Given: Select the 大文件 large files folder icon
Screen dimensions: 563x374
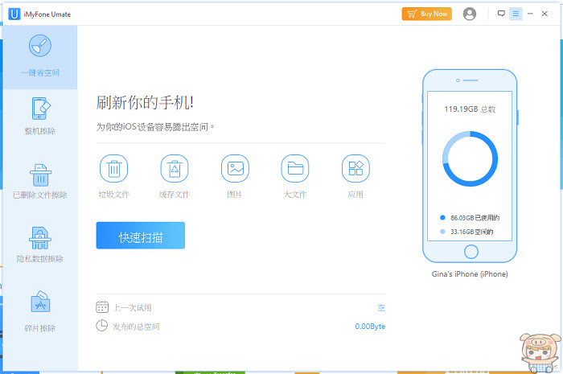Looking at the screenshot, I should click(295, 168).
